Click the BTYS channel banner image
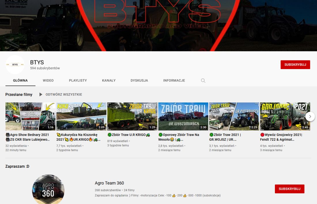317x204 pixels. [x=158, y=26]
